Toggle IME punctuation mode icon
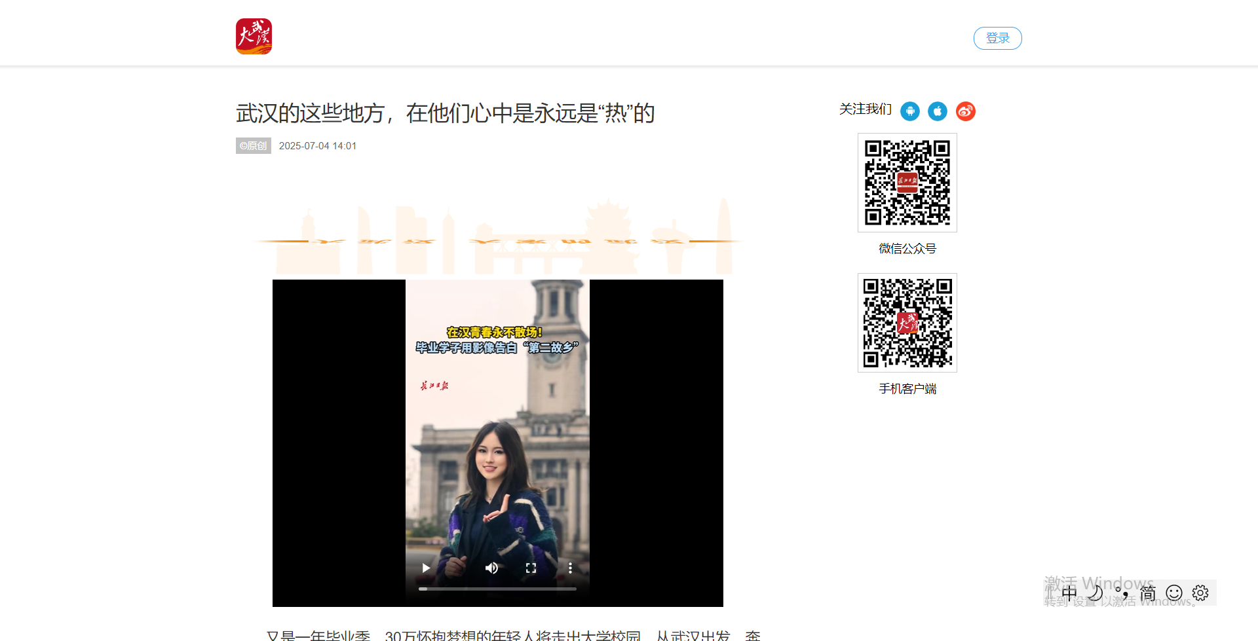The height and width of the screenshot is (641, 1258). tap(1122, 593)
